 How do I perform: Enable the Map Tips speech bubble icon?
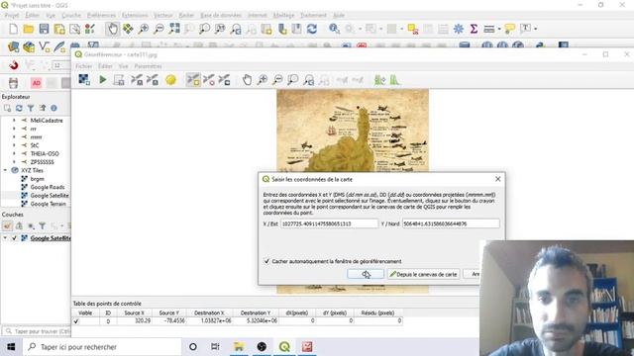click(x=510, y=29)
